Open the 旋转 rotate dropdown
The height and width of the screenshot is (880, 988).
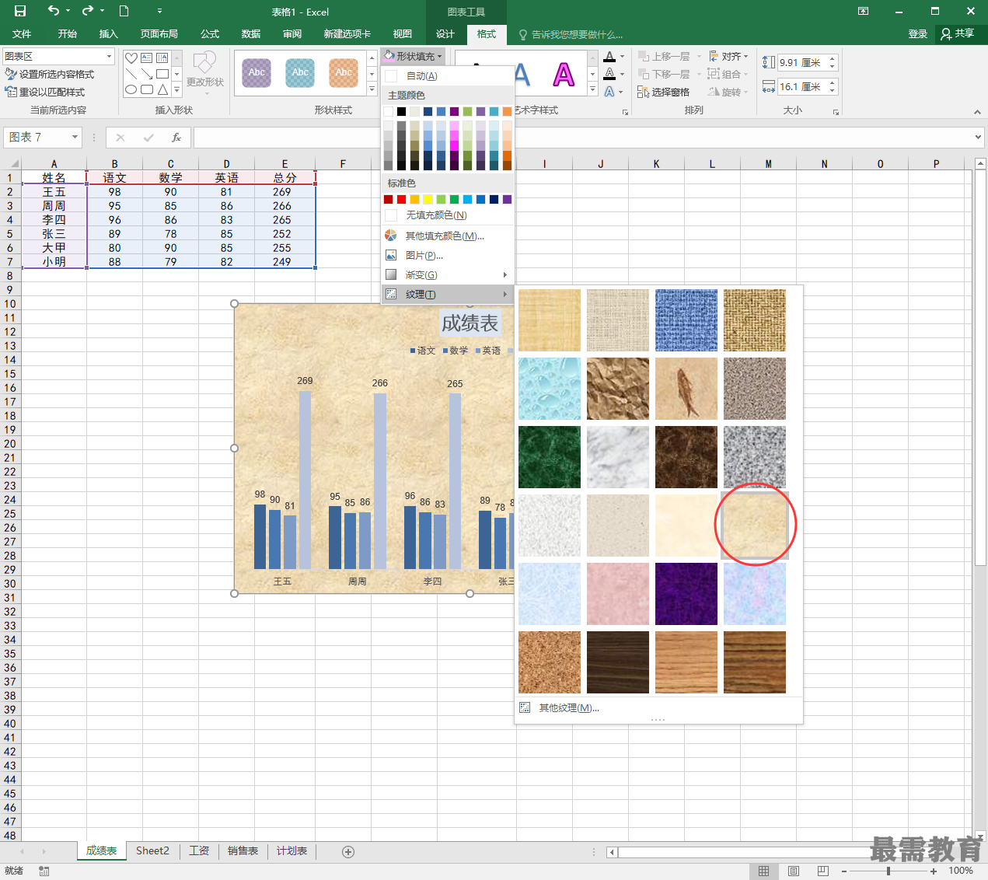click(x=728, y=92)
